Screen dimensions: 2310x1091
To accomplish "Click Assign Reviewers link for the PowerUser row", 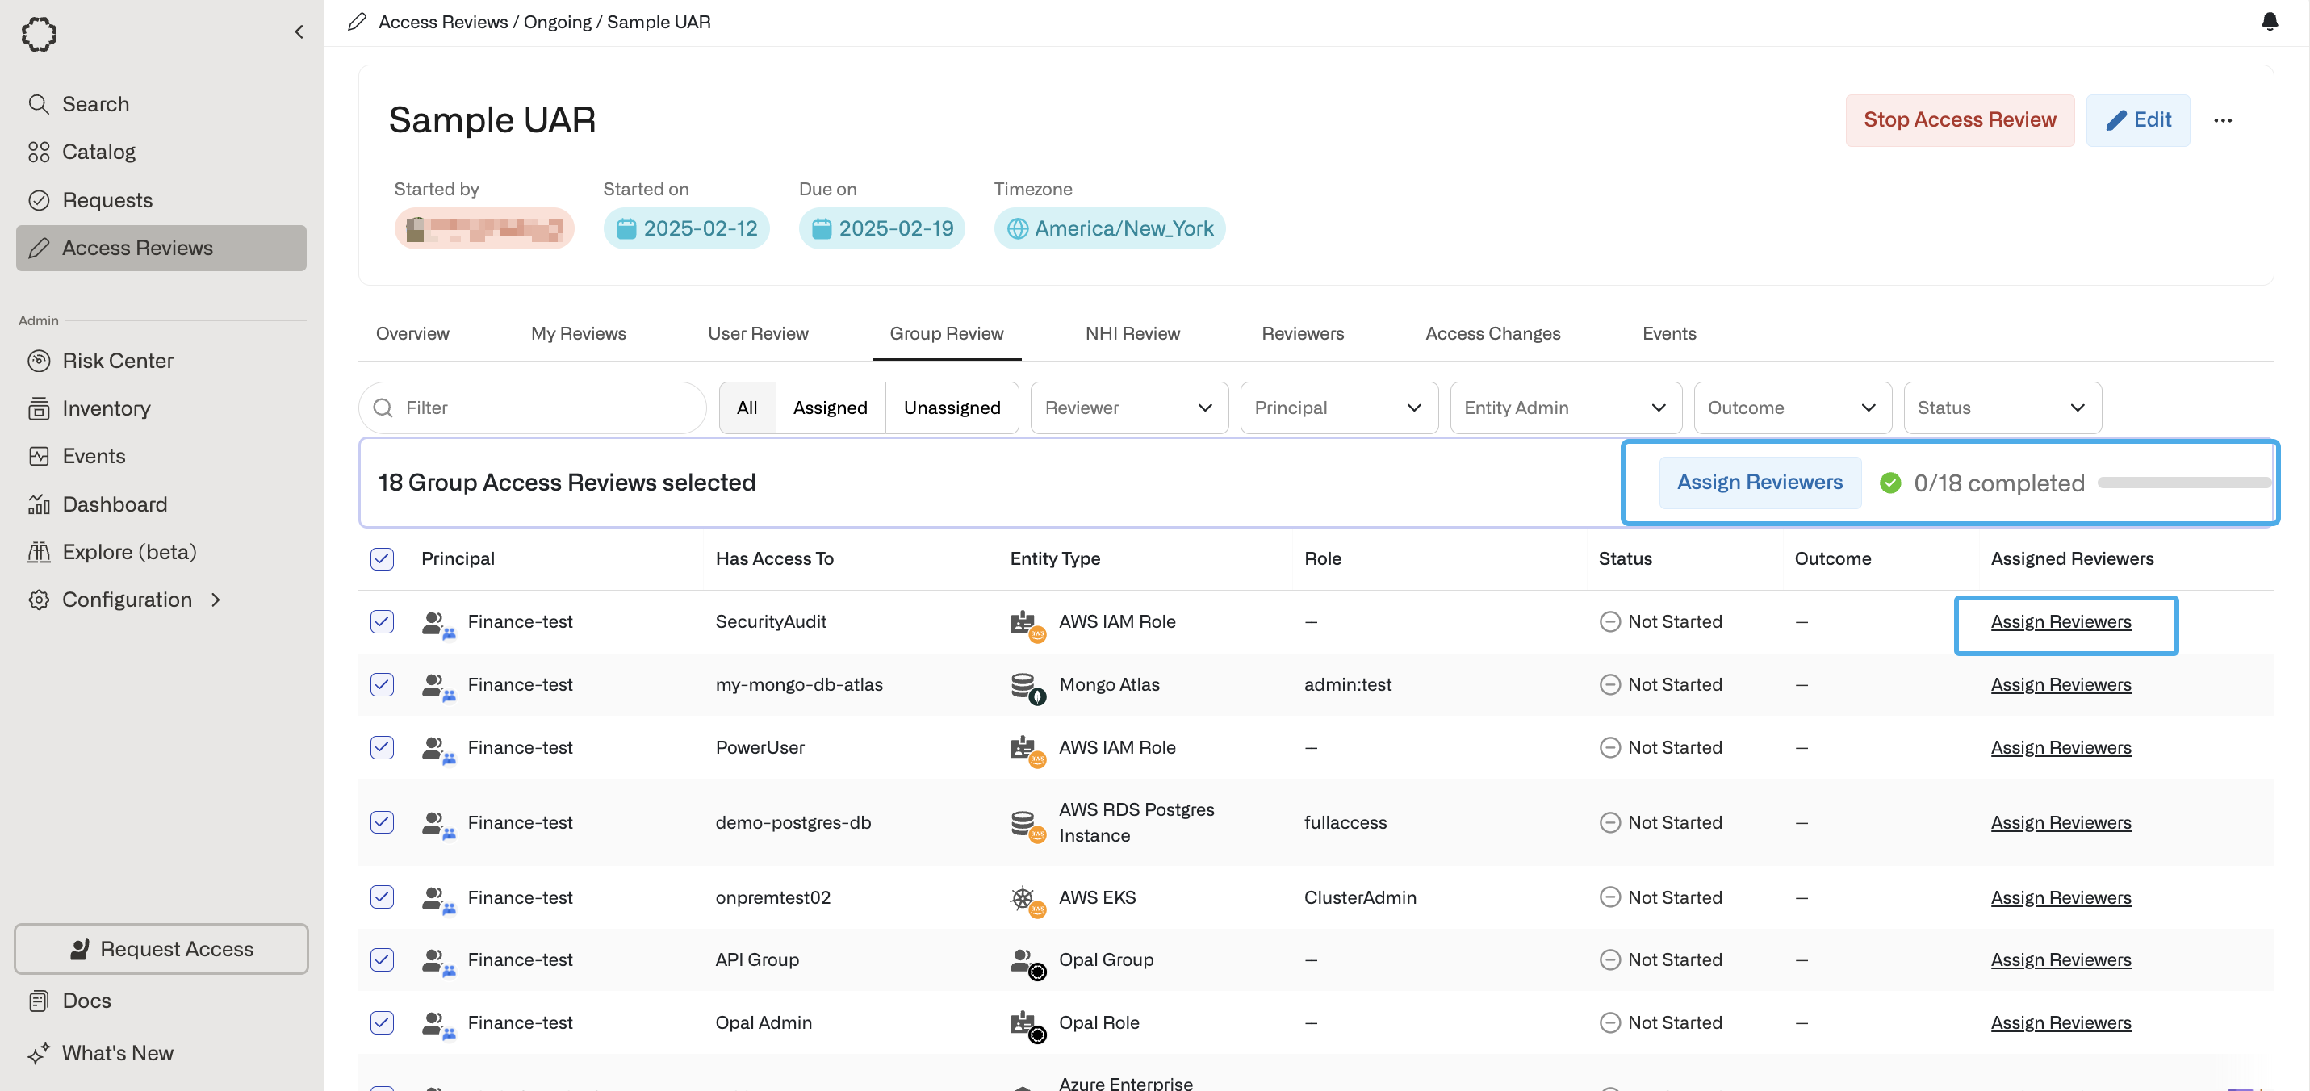I will (x=2060, y=746).
